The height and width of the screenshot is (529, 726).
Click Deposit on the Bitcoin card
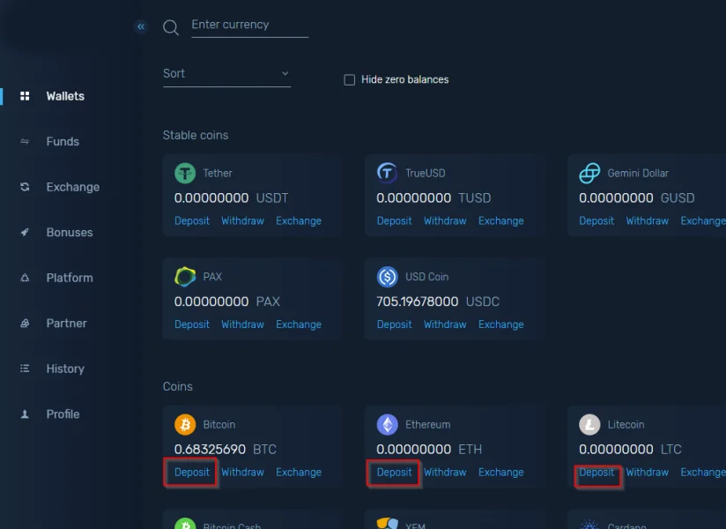click(x=192, y=472)
